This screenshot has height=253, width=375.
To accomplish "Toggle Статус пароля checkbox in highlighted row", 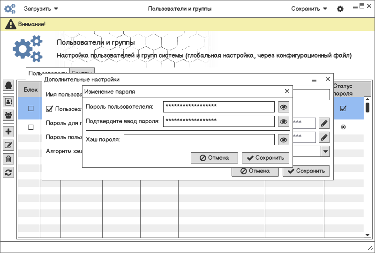I will (x=343, y=109).
